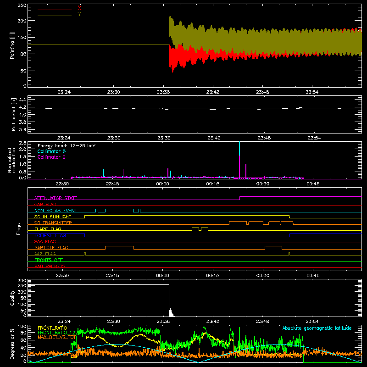Screen dimensions: 367x367
Task: Click the NON_SOLAR_EVENT flag label
Action: (56, 211)
